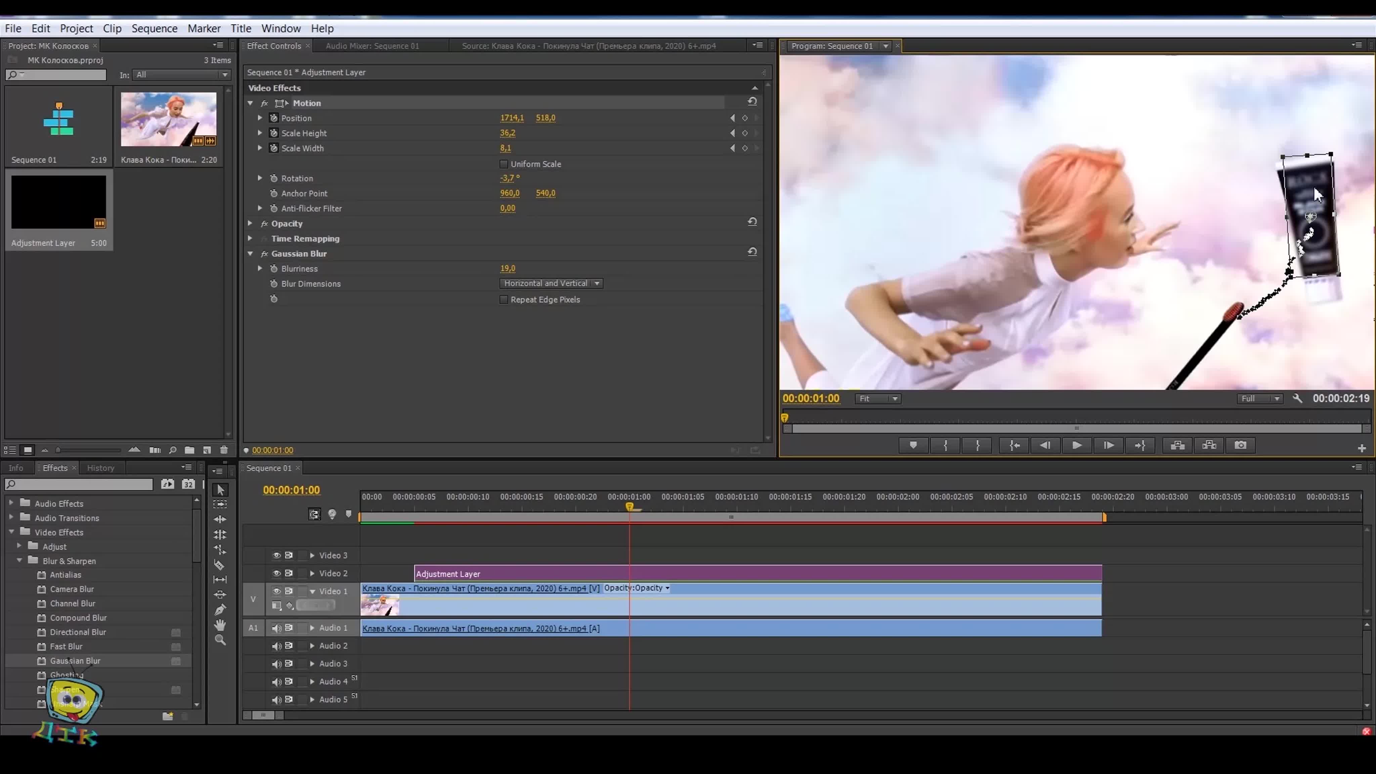The image size is (1376, 774).
Task: Select the Razor tool
Action: click(x=220, y=565)
